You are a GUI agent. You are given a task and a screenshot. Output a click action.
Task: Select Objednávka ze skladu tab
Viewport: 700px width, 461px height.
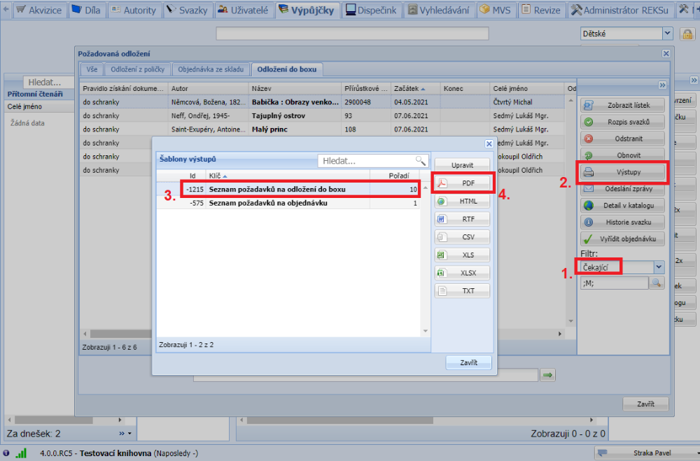(211, 69)
